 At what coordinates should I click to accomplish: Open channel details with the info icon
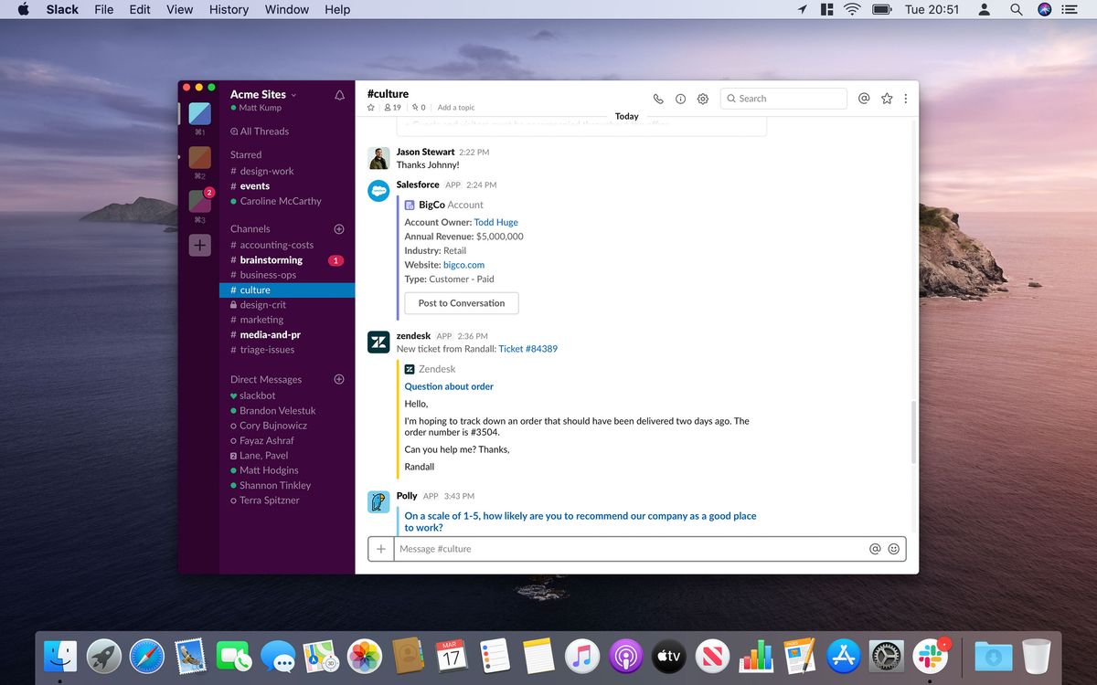(680, 98)
